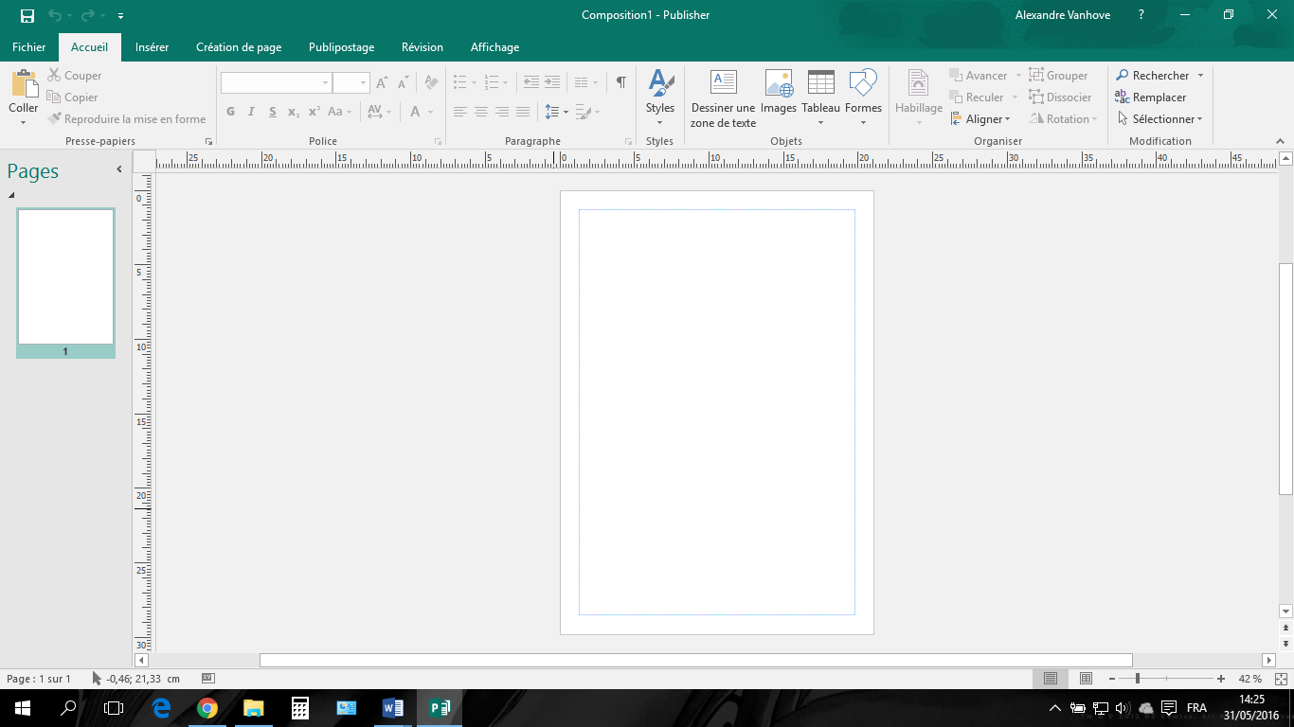Viewport: 1294px width, 727px height.
Task: Click Dessiner une zone de texte
Action: (x=724, y=98)
